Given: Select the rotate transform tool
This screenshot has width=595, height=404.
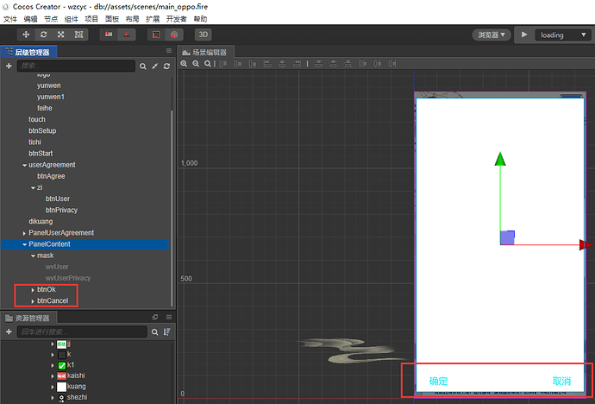Looking at the screenshot, I should tap(44, 35).
